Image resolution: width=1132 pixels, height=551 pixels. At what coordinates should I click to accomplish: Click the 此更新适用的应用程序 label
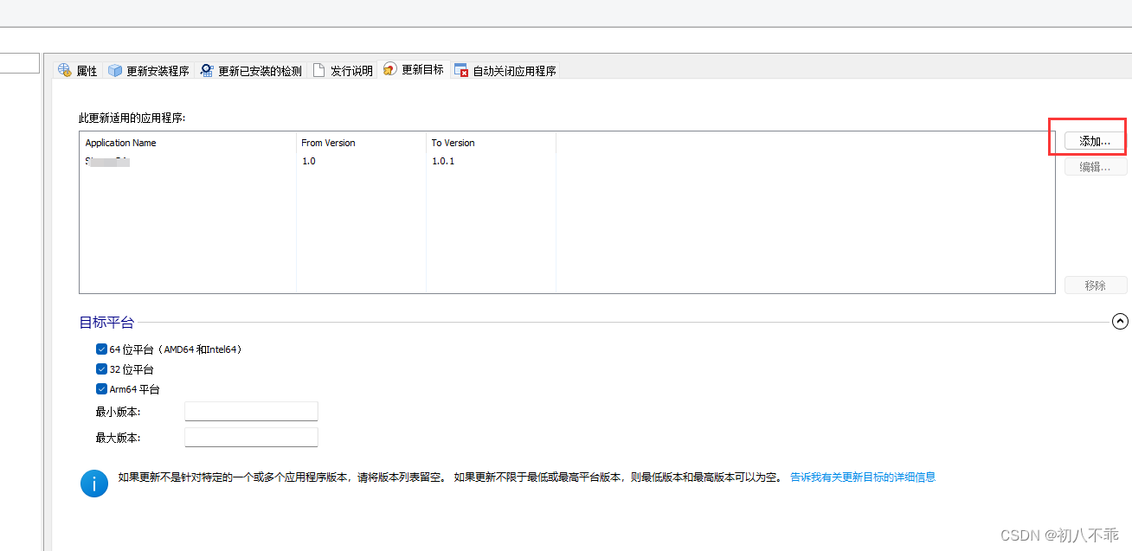(x=132, y=118)
